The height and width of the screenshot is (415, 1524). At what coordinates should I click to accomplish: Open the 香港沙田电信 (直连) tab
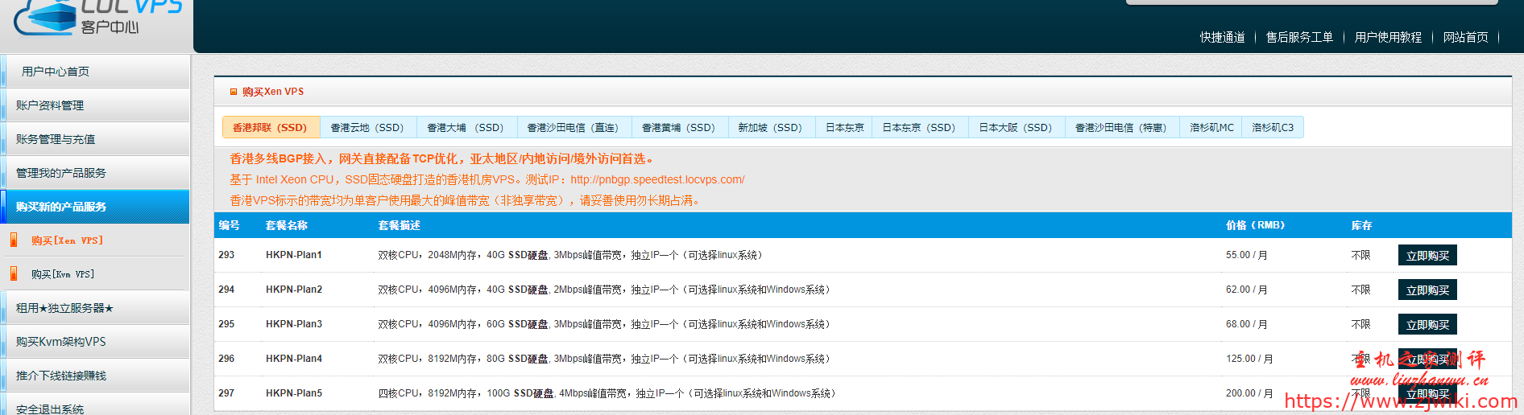(x=573, y=128)
